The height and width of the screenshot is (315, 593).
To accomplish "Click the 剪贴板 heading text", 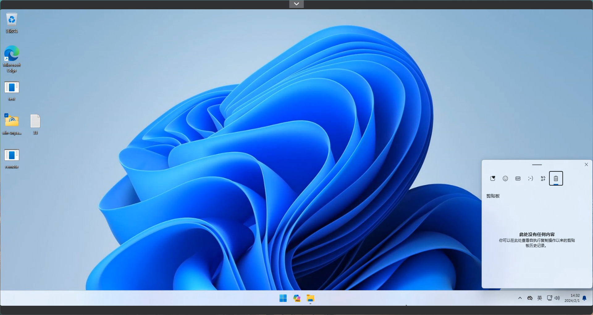I will tap(493, 196).
